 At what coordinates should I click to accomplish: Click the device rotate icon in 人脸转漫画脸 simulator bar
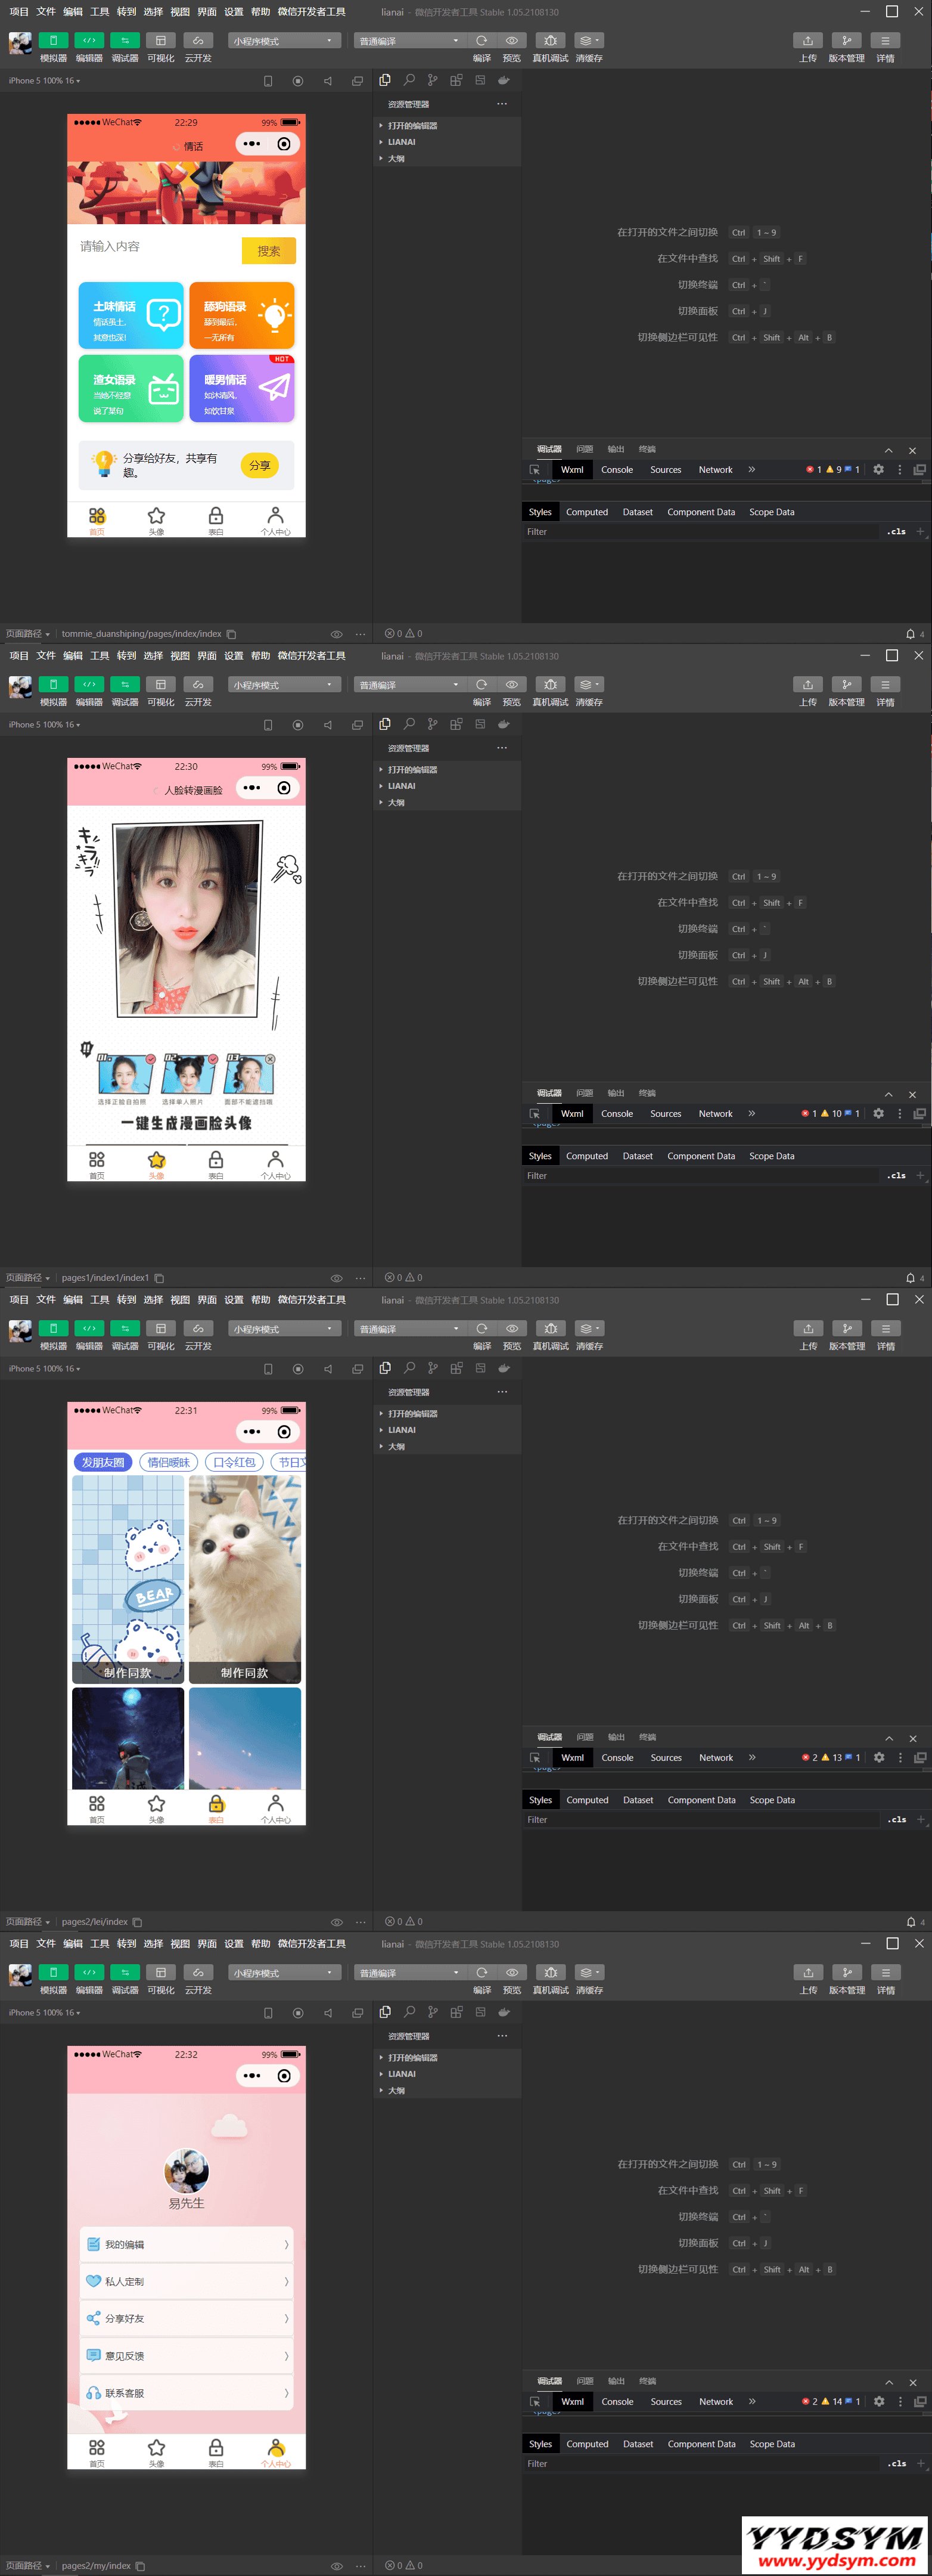[x=268, y=725]
